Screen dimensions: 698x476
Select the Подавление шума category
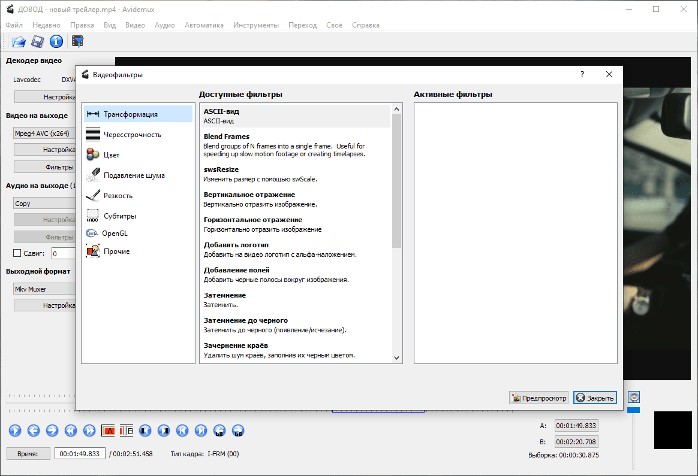tap(138, 175)
